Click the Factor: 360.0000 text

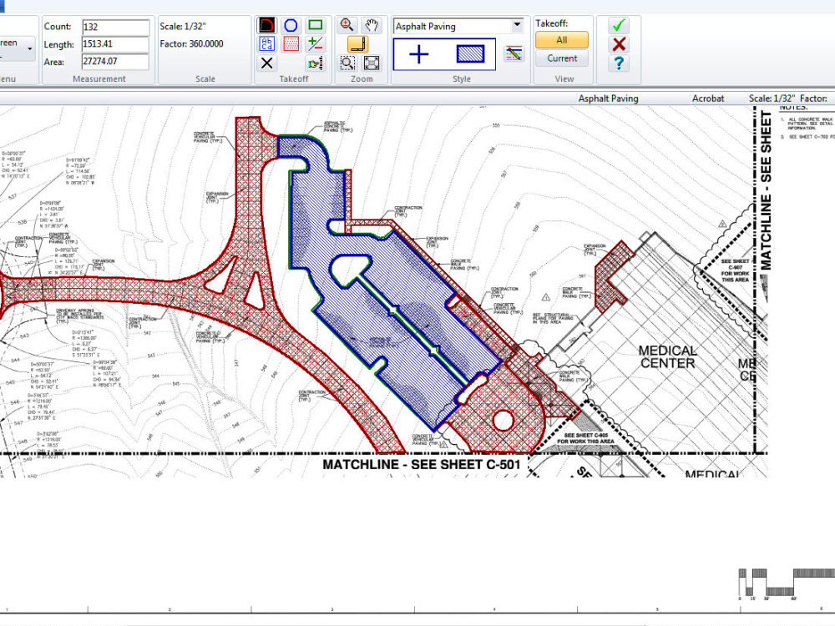[x=191, y=43]
